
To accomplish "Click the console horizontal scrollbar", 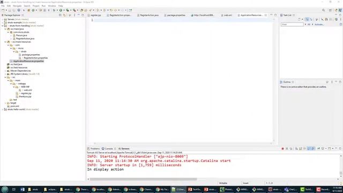I will coord(143,179).
